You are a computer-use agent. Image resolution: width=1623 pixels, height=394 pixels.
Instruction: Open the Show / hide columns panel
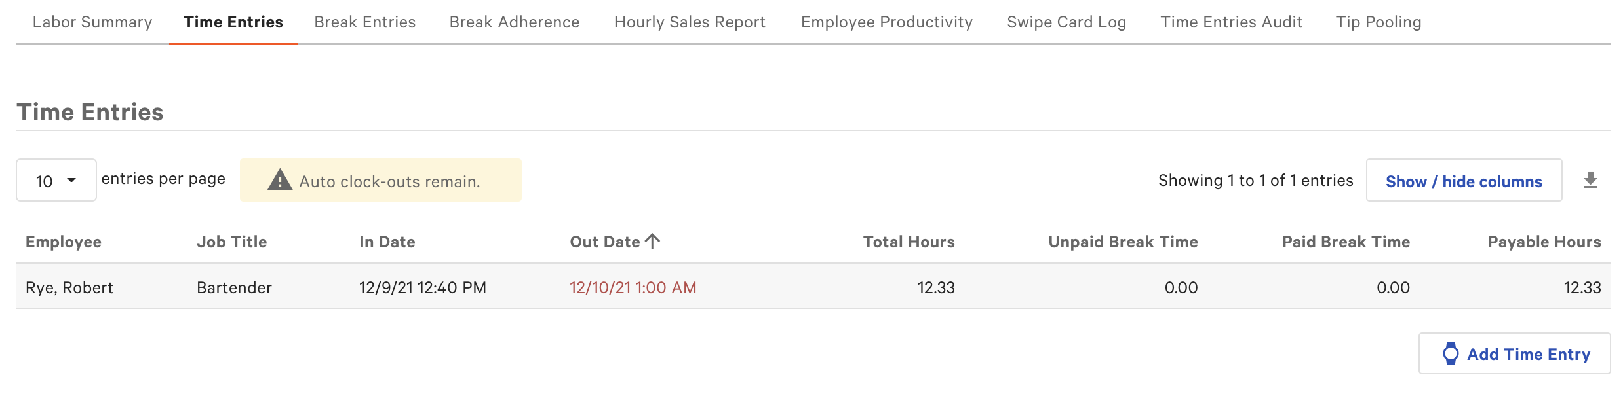1464,181
